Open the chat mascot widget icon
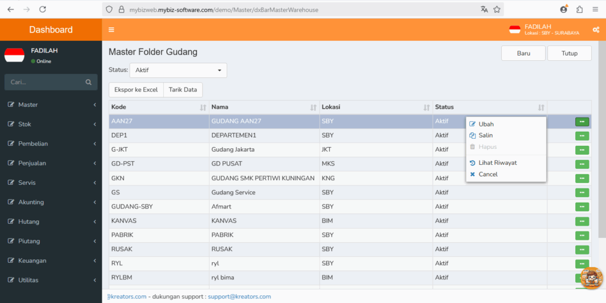This screenshot has height=303, width=606. coord(591,278)
